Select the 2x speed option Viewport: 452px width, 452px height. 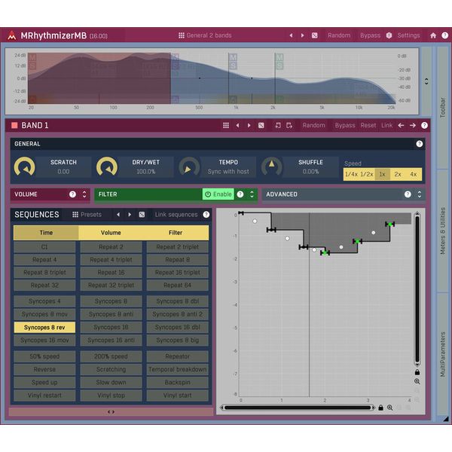[x=398, y=174]
